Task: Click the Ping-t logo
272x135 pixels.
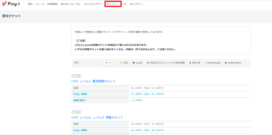Action: coord(12,4)
